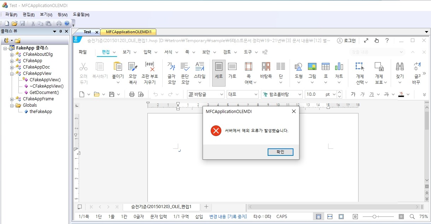This screenshot has height=224, width=431.
Task: Click the 바탕쪽 master page icon
Action: pos(266,66)
